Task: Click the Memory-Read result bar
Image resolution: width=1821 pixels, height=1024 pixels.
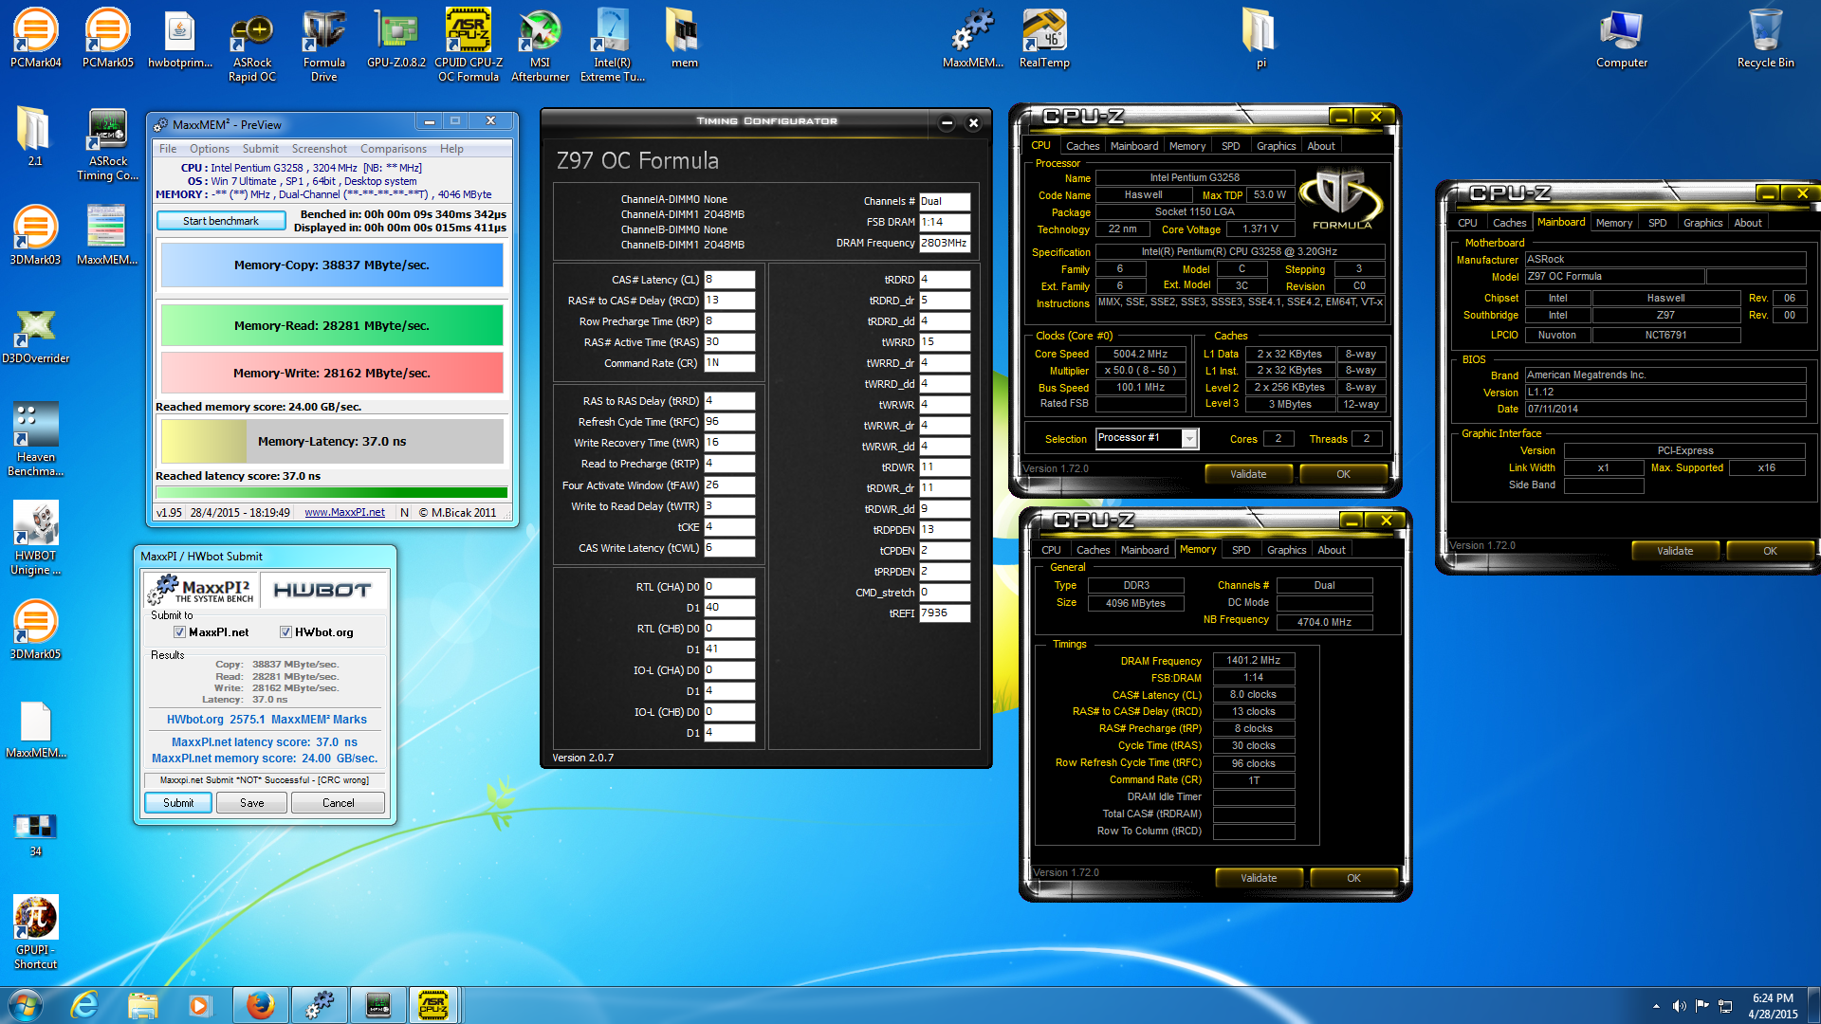Action: [x=332, y=325]
